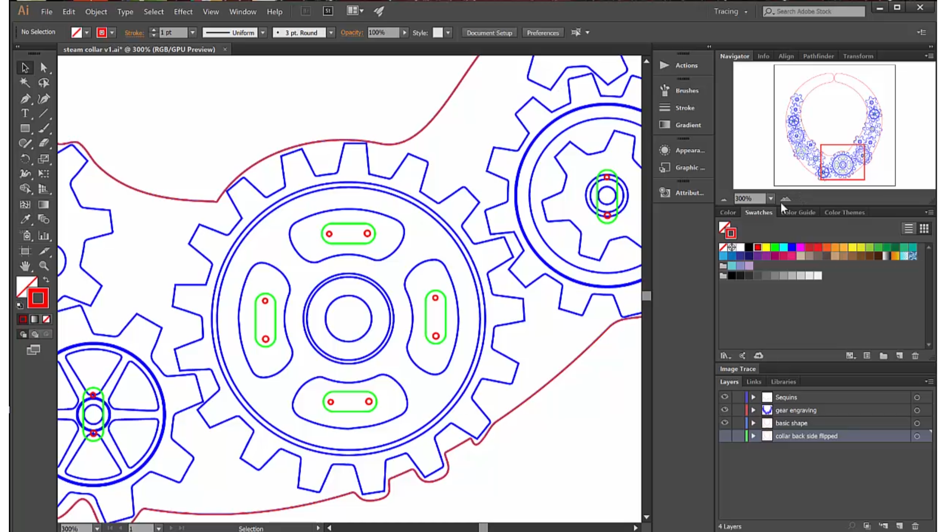
Task: Open the Color Guide tab
Action: click(x=798, y=212)
